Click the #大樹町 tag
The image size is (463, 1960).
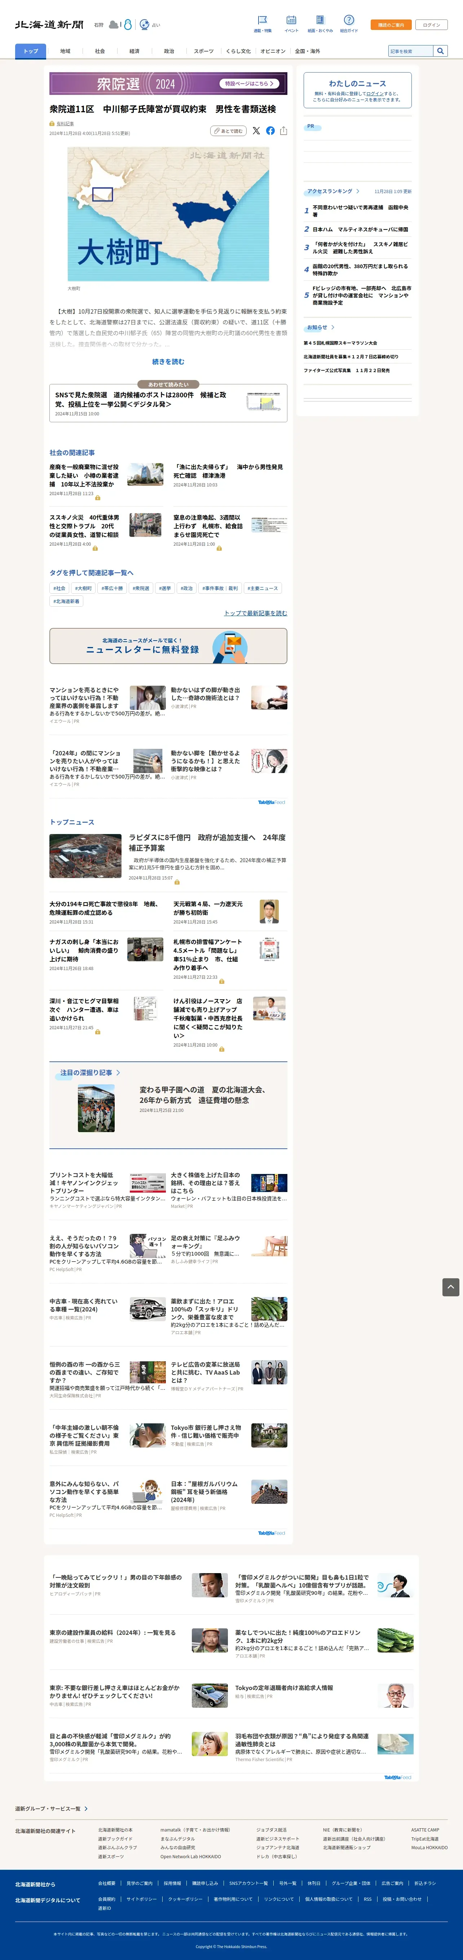[x=83, y=588]
